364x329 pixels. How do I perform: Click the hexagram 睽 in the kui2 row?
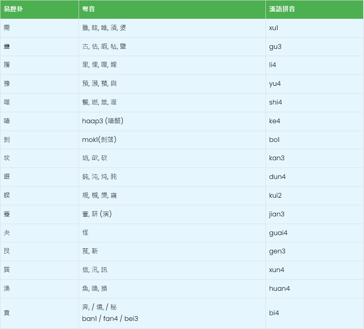point(7,196)
